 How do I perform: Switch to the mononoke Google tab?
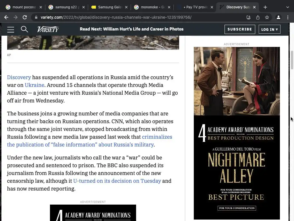click(152, 7)
